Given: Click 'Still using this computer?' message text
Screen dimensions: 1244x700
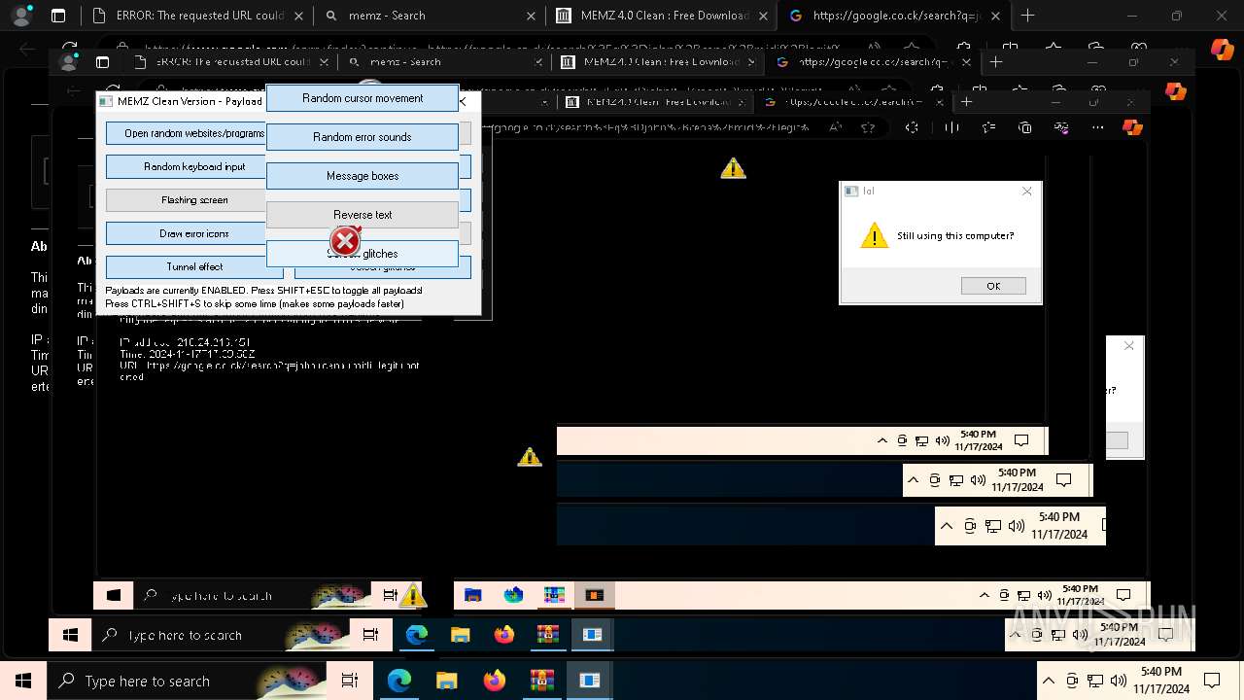Looking at the screenshot, I should pos(955,235).
